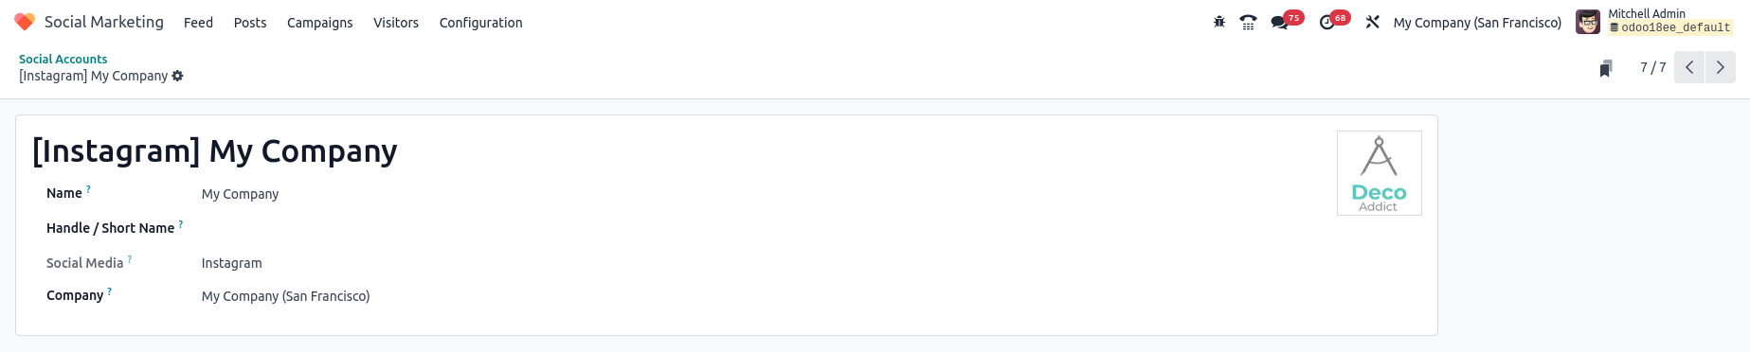Viewport: 1750px width, 352px height.
Task: Open the Campaigns menu
Action: [x=320, y=23]
